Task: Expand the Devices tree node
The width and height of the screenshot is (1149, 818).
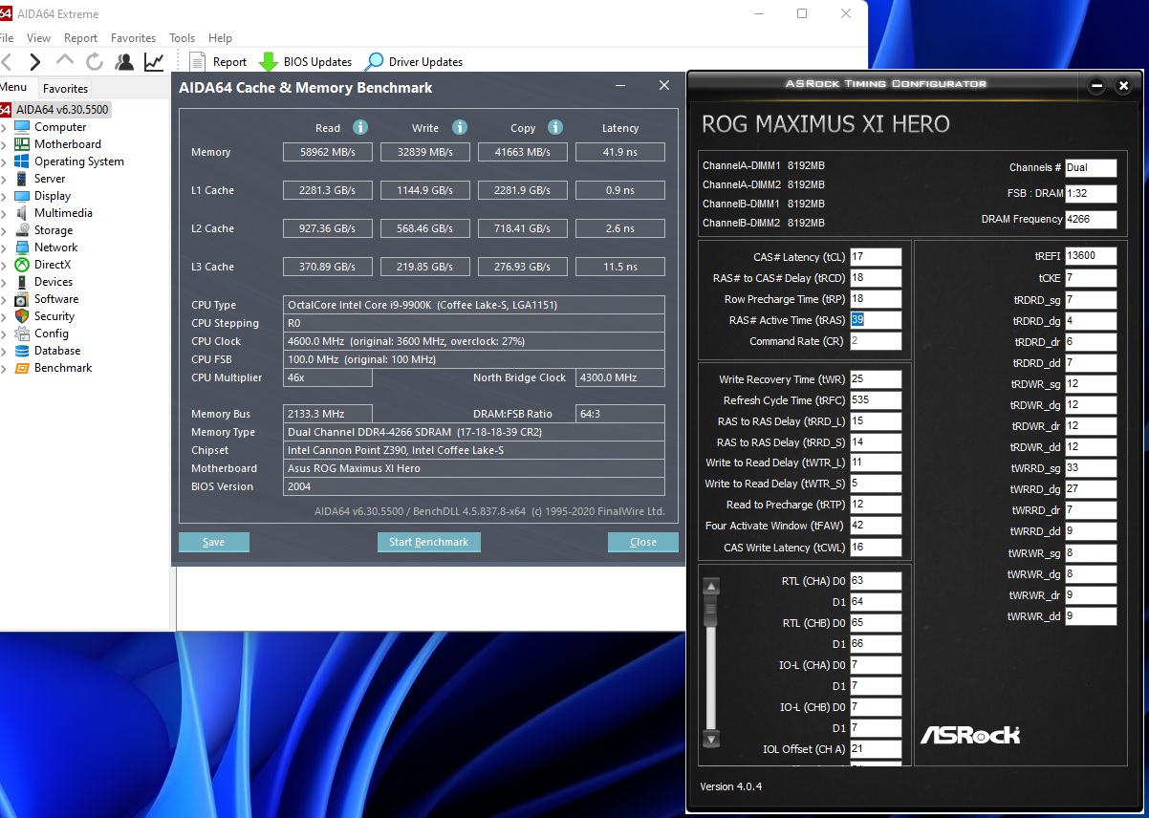Action: [x=4, y=282]
